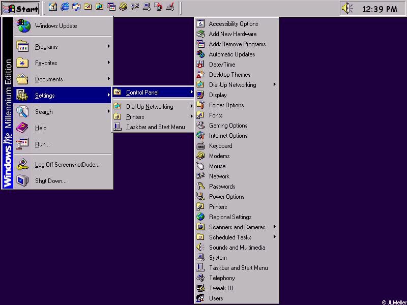Open System in the Control Panel list
The width and height of the screenshot is (407, 305).
click(237, 258)
